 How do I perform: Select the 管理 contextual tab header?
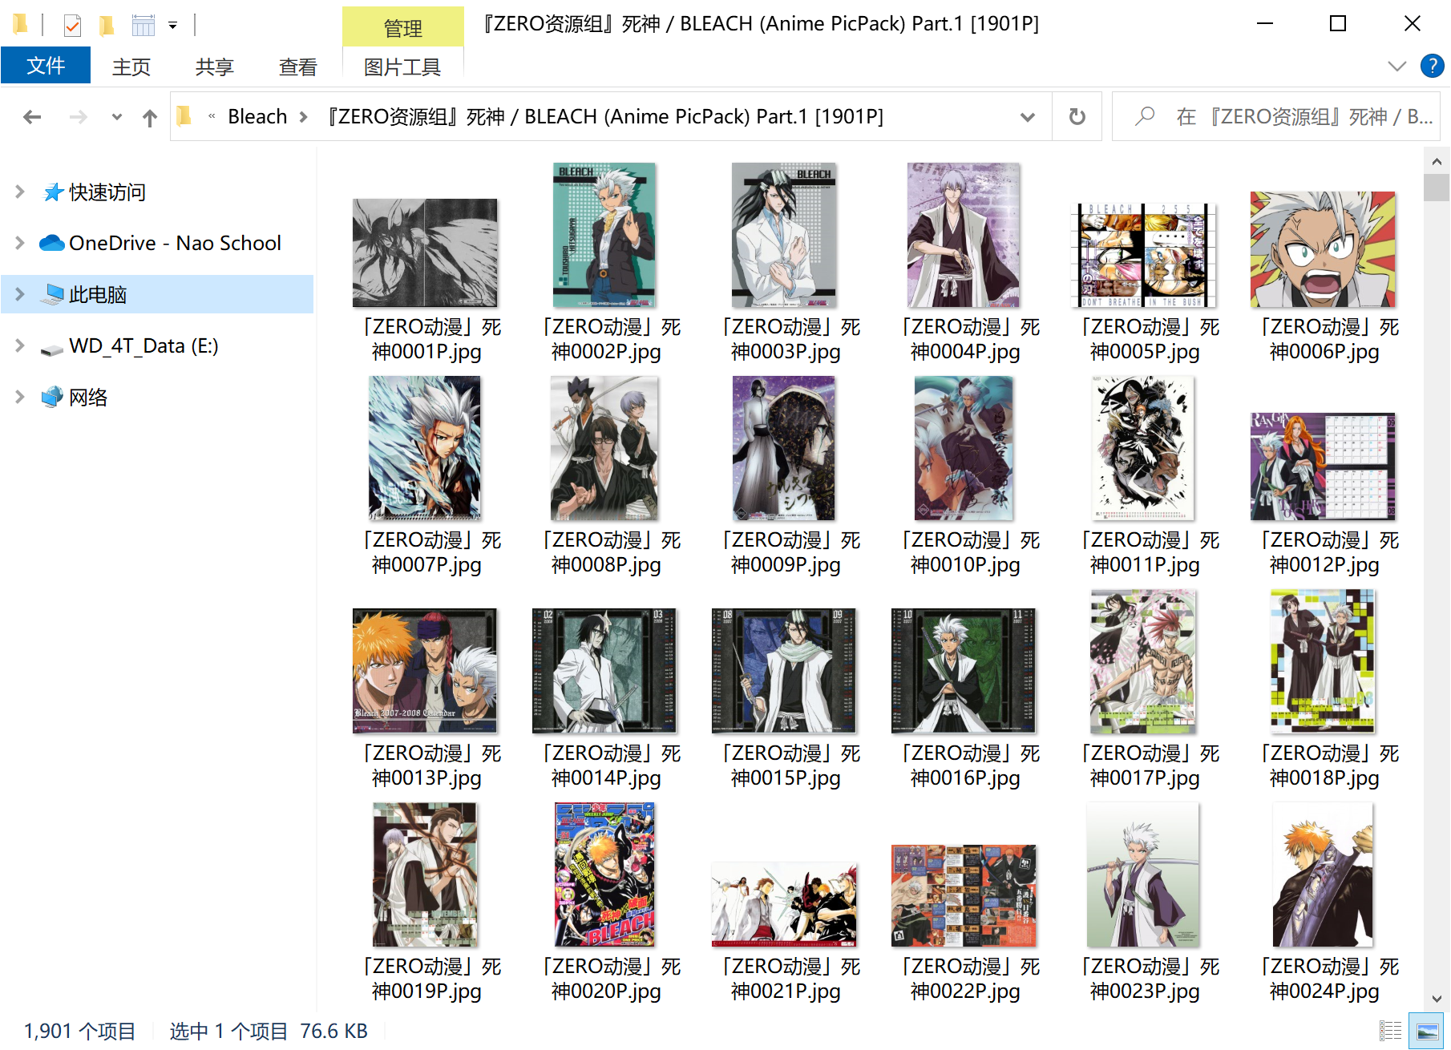[x=402, y=27]
